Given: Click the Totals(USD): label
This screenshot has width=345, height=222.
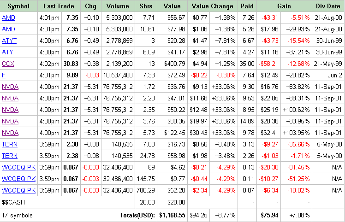Looking at the screenshot, I should 137,215.
